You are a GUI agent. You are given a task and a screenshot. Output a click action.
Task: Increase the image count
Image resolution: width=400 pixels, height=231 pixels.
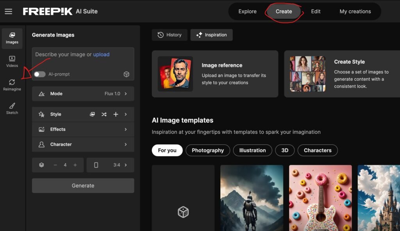pyautogui.click(x=75, y=165)
